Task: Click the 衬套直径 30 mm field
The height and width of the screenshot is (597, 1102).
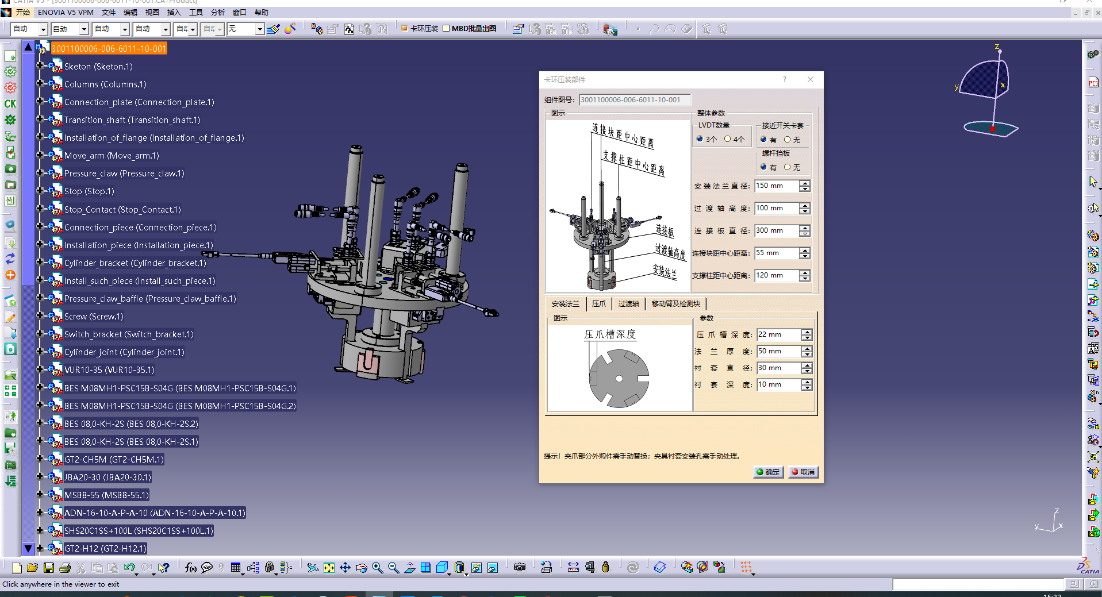Action: pos(779,368)
